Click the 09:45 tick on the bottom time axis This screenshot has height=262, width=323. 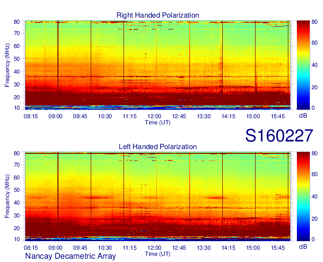pyautogui.click(x=80, y=248)
